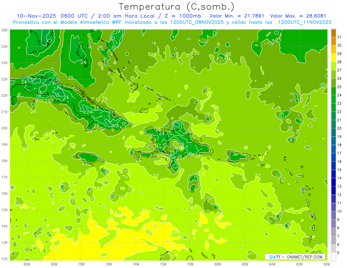Click the "31" label on the color legend
347x268 pixels.
click(x=339, y=37)
